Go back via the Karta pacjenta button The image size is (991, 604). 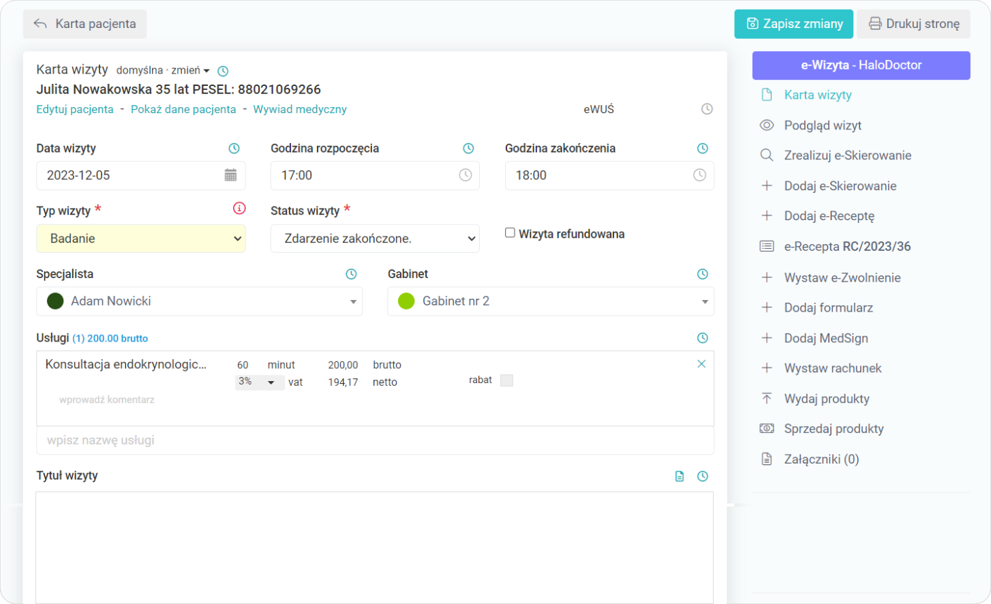point(85,24)
